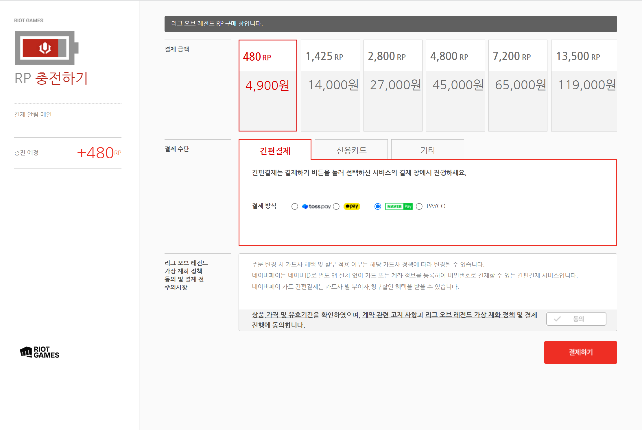Click the +480 RP charge amount
The width and height of the screenshot is (642, 430).
coord(99,153)
